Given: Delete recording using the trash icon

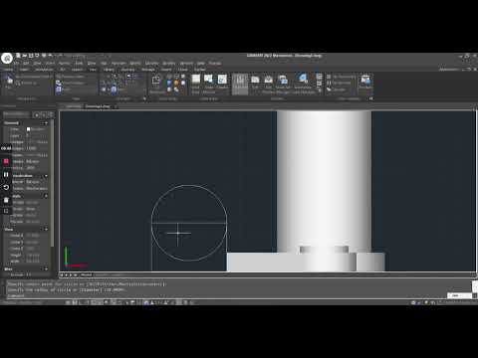Looking at the screenshot, I should tap(6, 200).
